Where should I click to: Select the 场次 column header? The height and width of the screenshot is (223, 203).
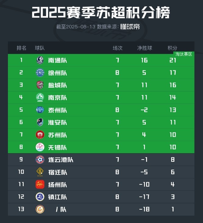coord(117,48)
